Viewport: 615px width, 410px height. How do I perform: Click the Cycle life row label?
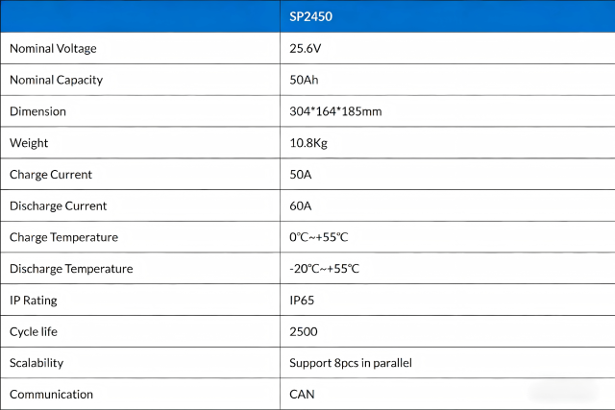[37, 331]
